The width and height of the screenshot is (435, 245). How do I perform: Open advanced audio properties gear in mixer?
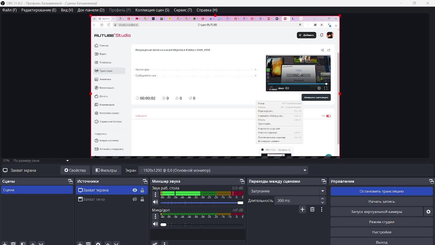[x=155, y=244]
